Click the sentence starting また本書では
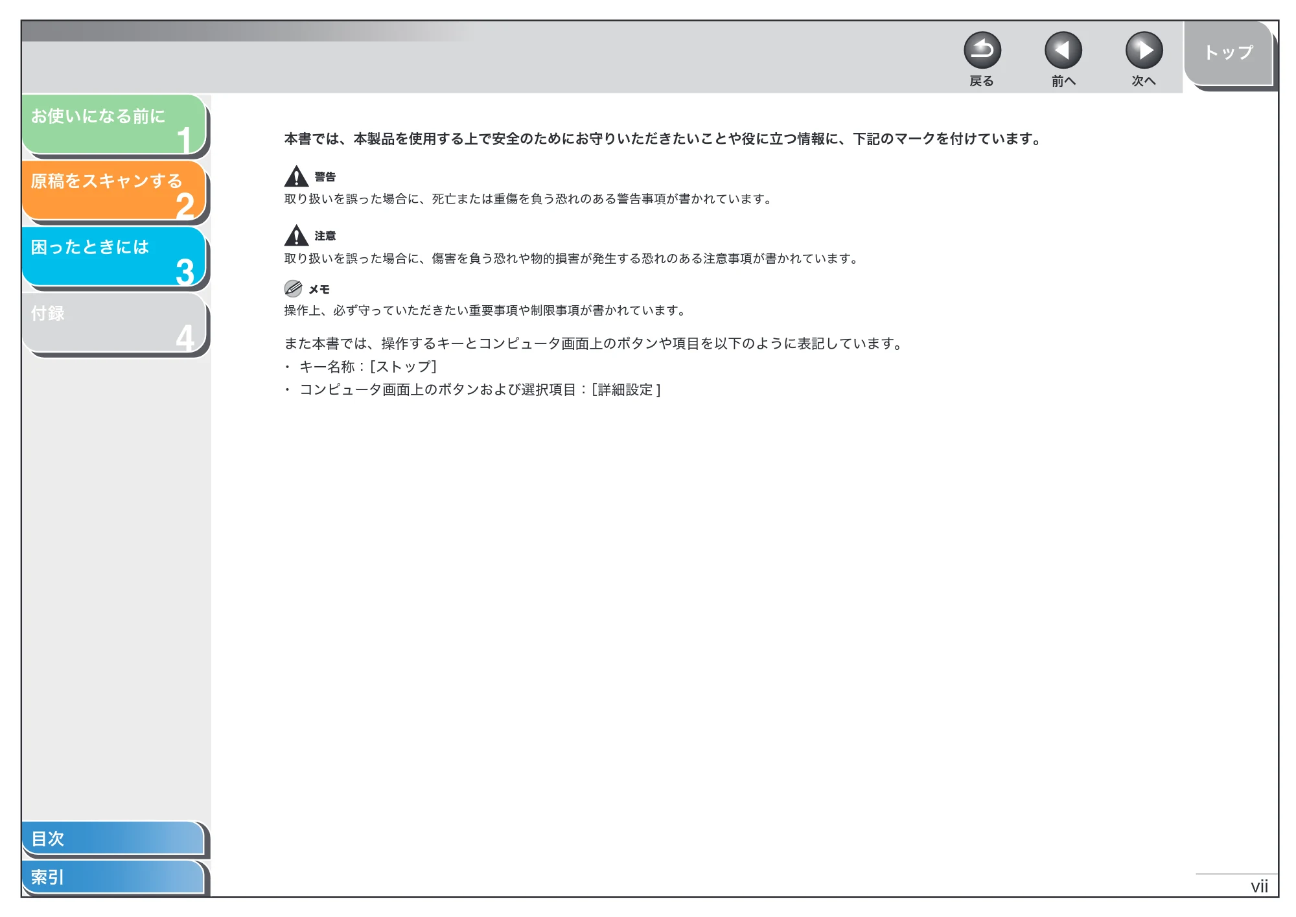This screenshot has height=917, width=1296. point(594,343)
